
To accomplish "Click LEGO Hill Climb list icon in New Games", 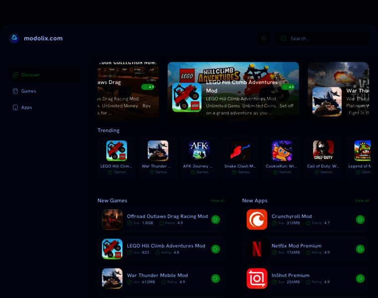I will tap(112, 249).
